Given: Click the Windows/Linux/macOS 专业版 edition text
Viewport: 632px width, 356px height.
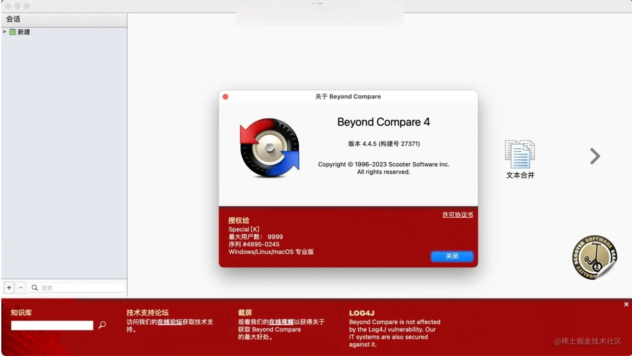Looking at the screenshot, I should click(x=271, y=252).
